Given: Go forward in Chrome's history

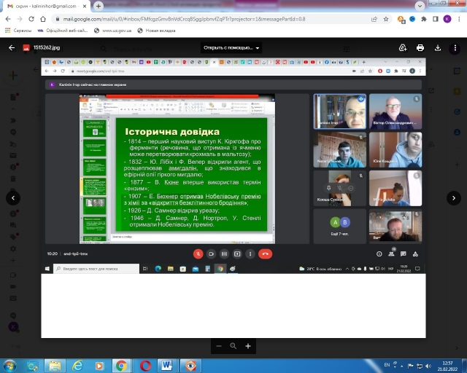Looking at the screenshot, I should (x=20, y=19).
